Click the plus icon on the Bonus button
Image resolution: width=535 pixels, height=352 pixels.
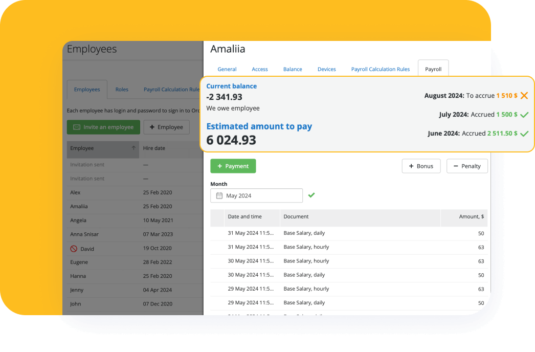[412, 166]
